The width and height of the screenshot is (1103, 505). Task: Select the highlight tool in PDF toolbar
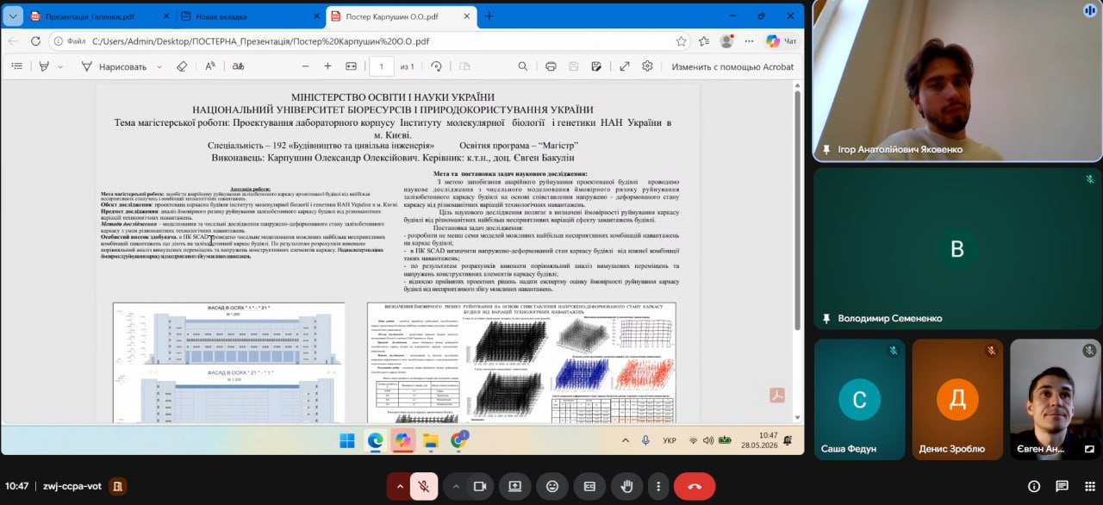45,66
